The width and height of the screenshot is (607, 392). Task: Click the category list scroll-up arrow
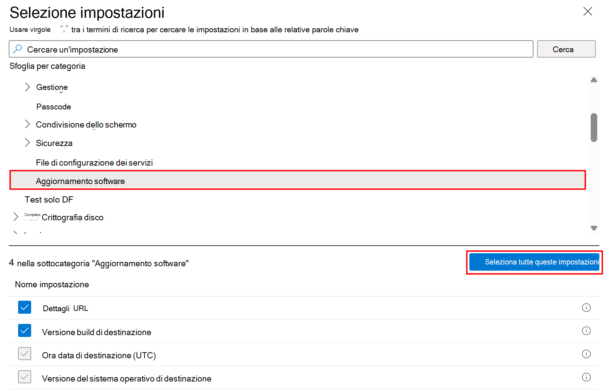coord(594,80)
